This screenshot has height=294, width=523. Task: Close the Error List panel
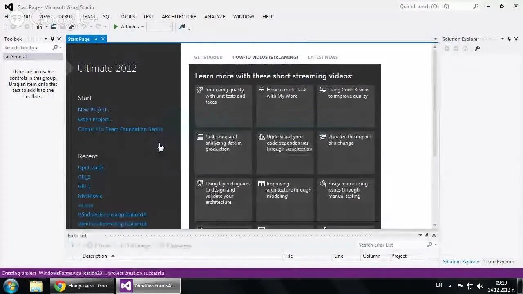pyautogui.click(x=434, y=235)
